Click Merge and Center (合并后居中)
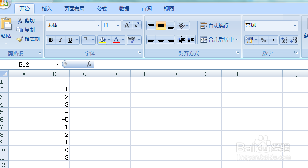308x168 pixels. coord(217,40)
